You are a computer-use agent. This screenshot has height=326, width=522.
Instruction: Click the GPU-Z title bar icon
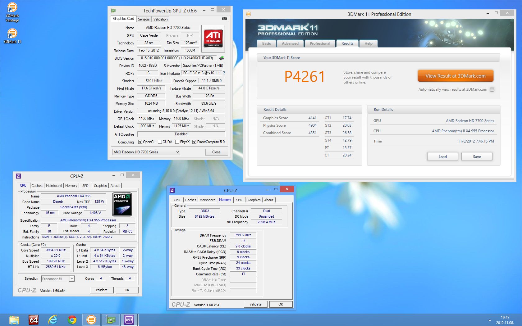click(113, 11)
